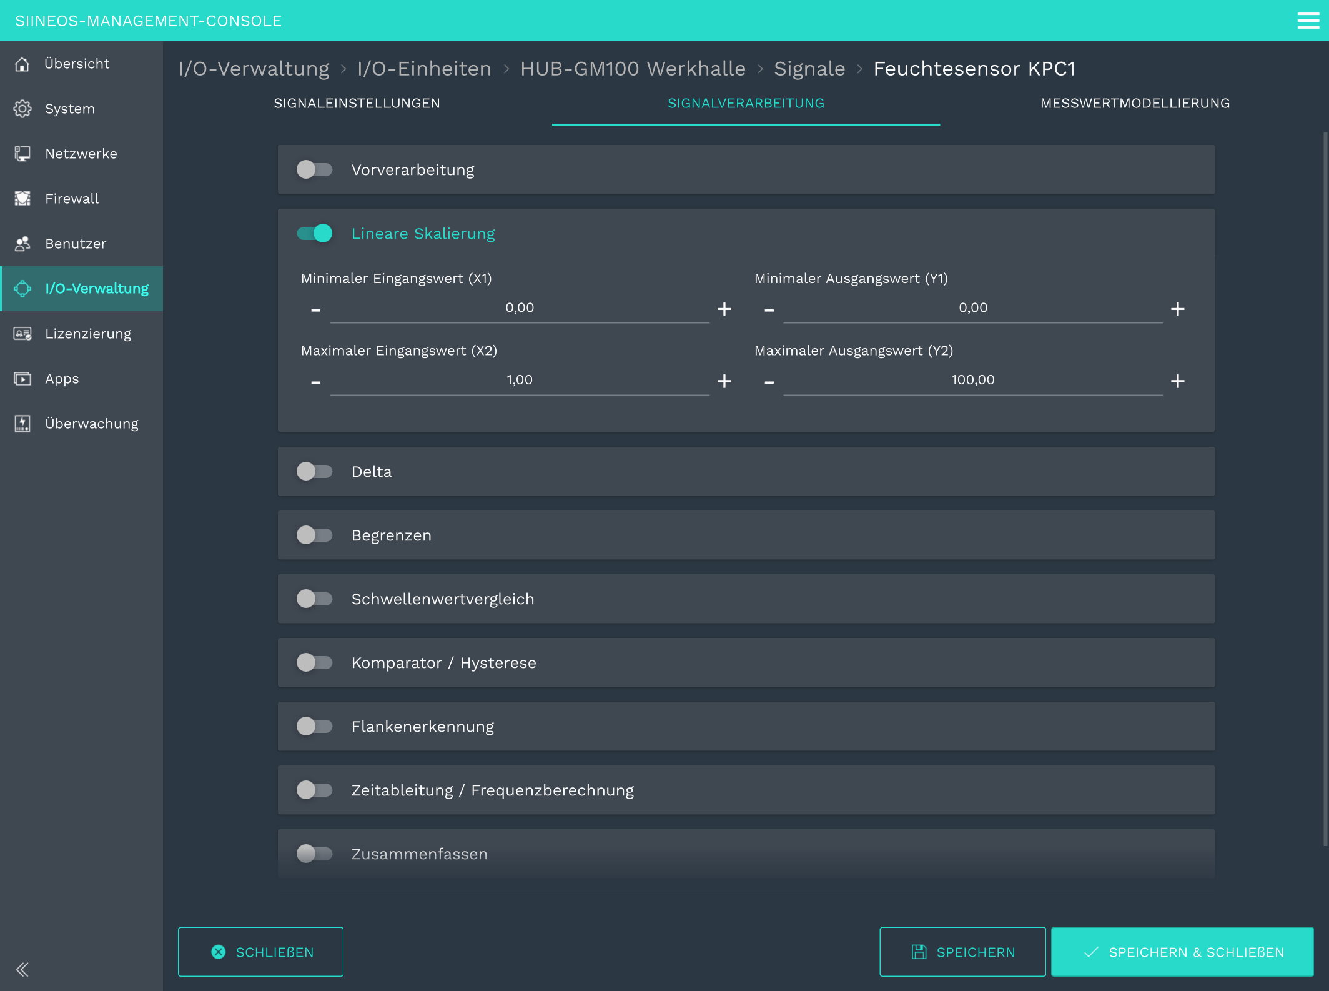Click the Minimaler Eingangswert (X1) value field

520,308
